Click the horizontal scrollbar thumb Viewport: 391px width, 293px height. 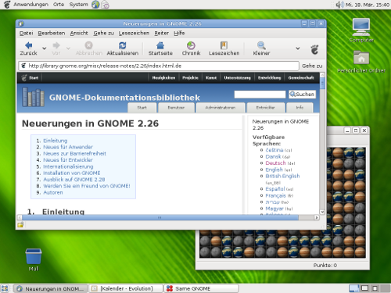[160, 217]
